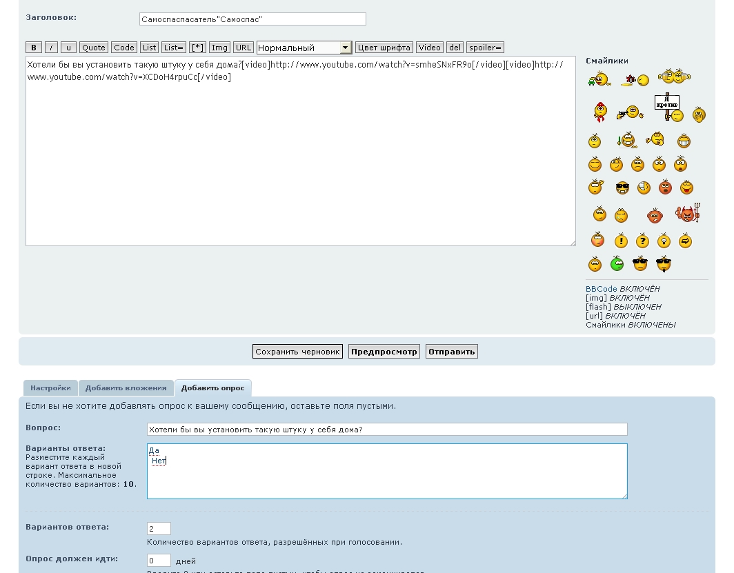The width and height of the screenshot is (734, 573).
Task: Insert the green-faced smiley
Action: [x=617, y=264]
